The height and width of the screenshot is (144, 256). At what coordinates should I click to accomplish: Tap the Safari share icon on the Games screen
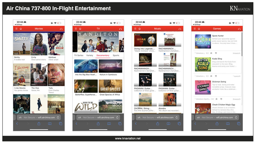pyautogui.click(x=217, y=123)
